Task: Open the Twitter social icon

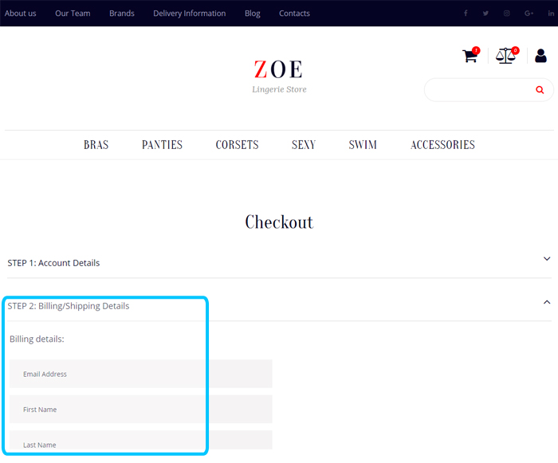Action: [x=485, y=14]
